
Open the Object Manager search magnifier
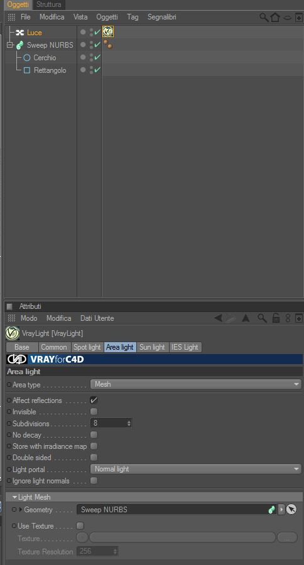(264, 17)
